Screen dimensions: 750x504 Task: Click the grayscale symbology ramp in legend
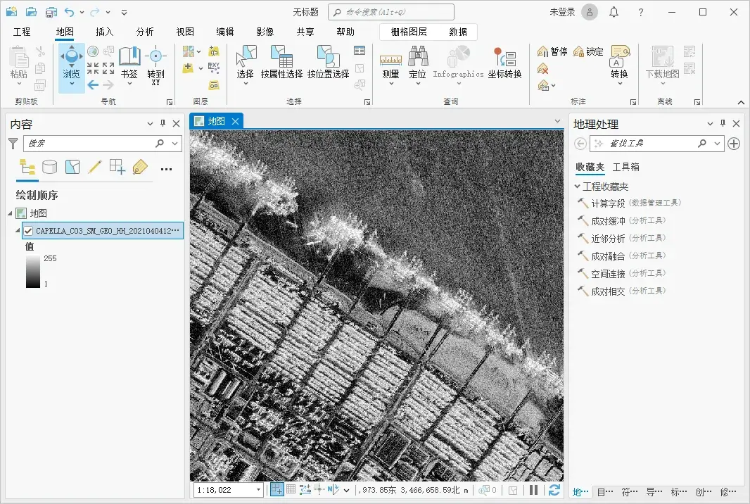(x=33, y=272)
